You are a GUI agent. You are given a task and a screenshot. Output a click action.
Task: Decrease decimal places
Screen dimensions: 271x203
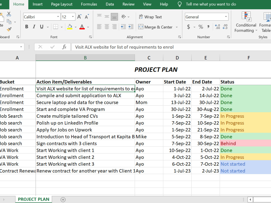[225, 27]
